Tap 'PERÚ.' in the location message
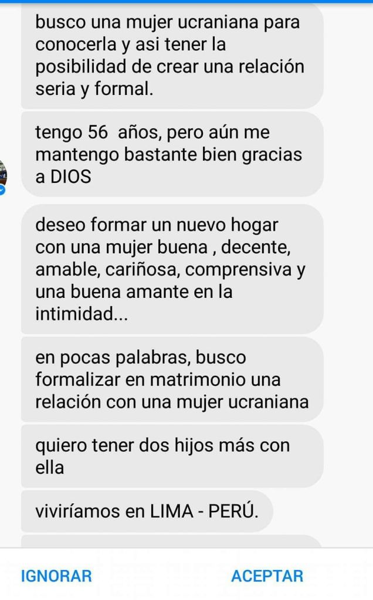The image size is (373, 600). click(x=233, y=511)
